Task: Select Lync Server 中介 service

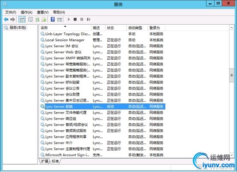Action: [102, 143]
